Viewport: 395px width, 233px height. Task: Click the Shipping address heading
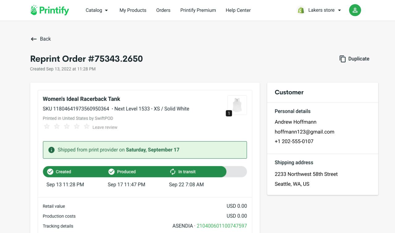coord(294,162)
